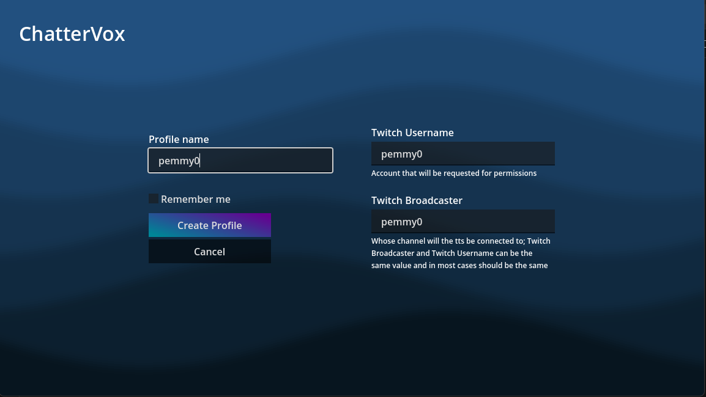
Task: Cancel profile creation
Action: tap(210, 251)
